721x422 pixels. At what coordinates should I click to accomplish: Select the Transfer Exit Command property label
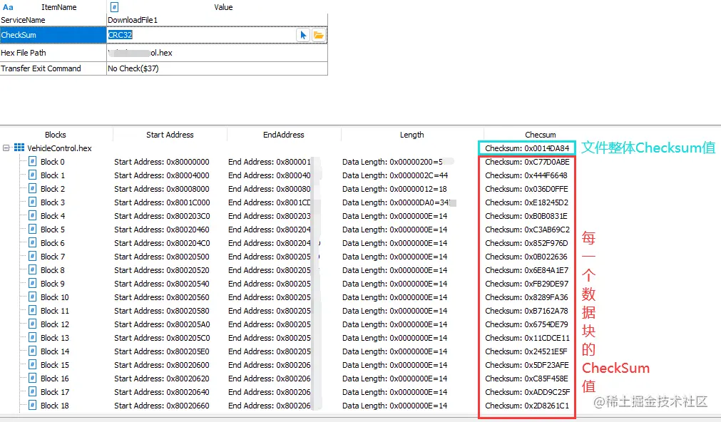41,68
